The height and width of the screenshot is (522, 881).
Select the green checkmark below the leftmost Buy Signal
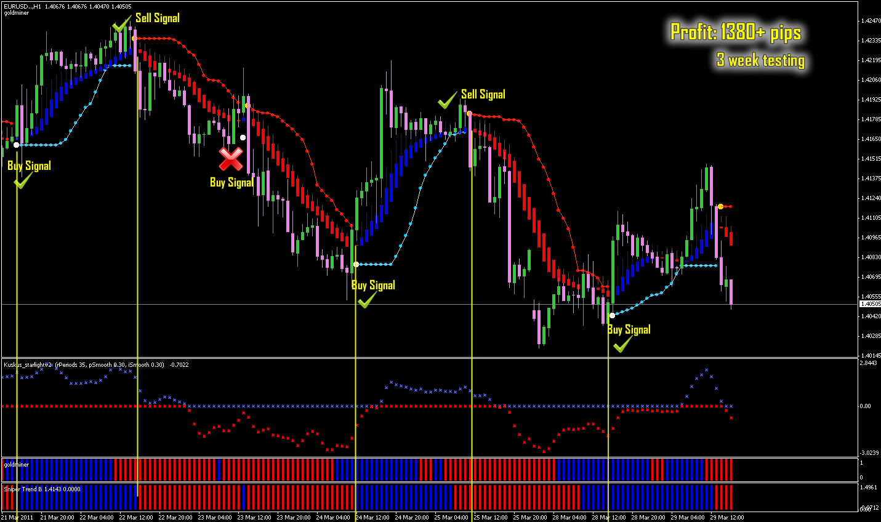[x=22, y=180]
